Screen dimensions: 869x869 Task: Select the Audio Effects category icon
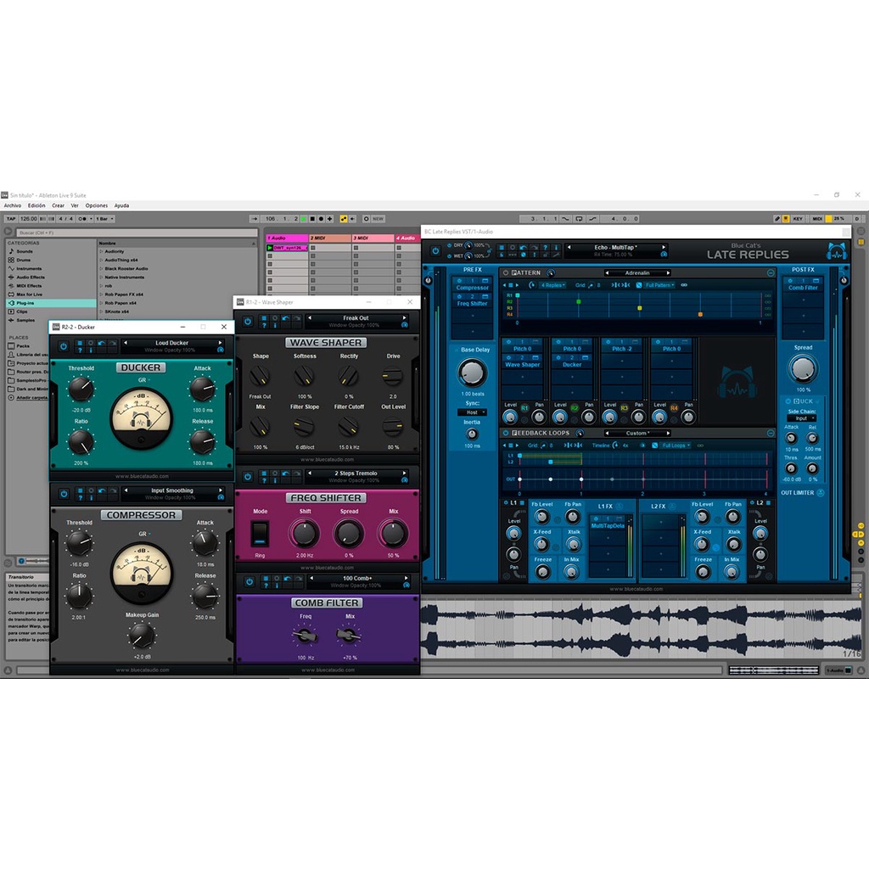[x=11, y=278]
